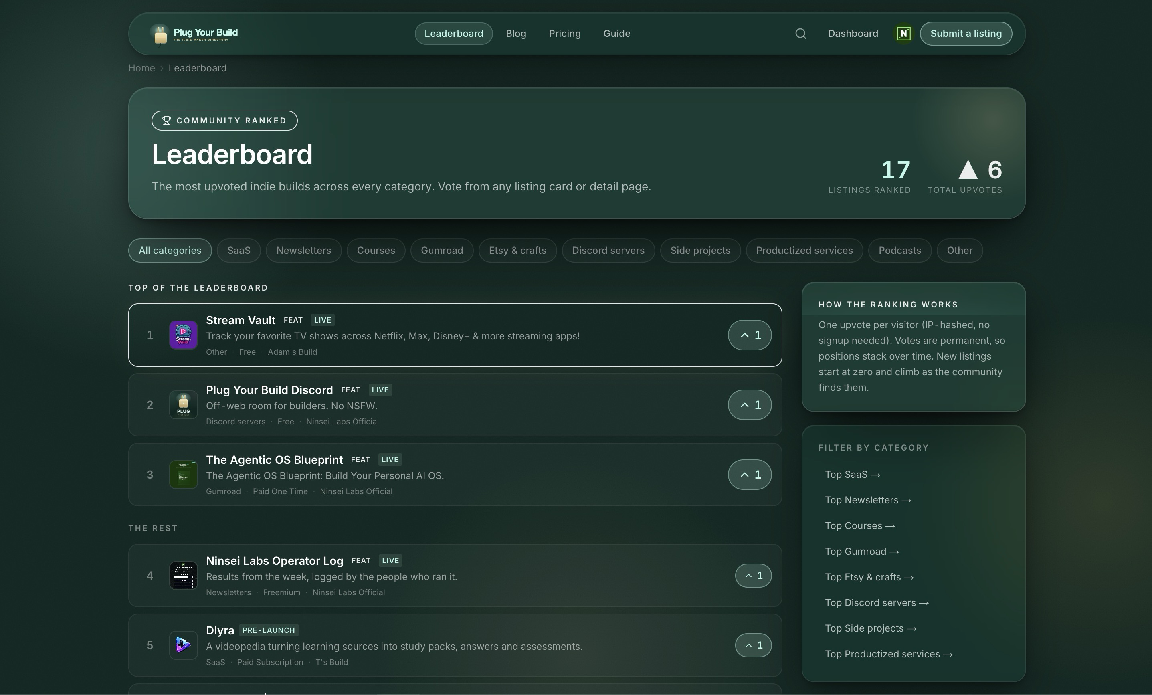The height and width of the screenshot is (695, 1152).
Task: Click the LIVE badge beside Stream Vault
Action: tap(323, 320)
